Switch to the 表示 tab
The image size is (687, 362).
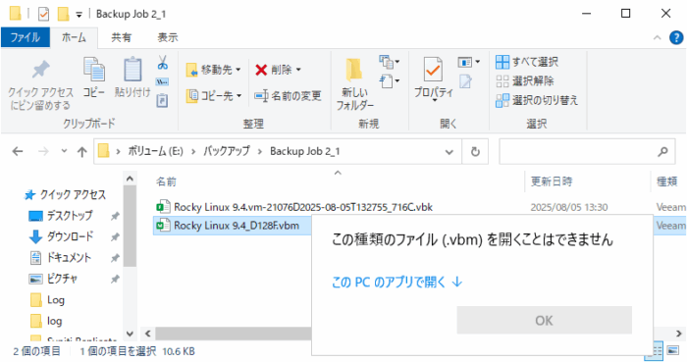pos(168,37)
